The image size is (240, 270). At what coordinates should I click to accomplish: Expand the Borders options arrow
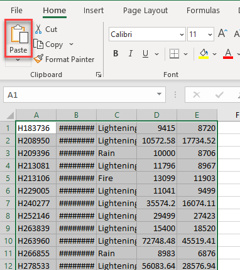coord(185,54)
